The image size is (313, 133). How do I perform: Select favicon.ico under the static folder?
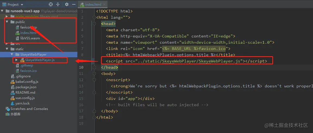(x=29, y=71)
